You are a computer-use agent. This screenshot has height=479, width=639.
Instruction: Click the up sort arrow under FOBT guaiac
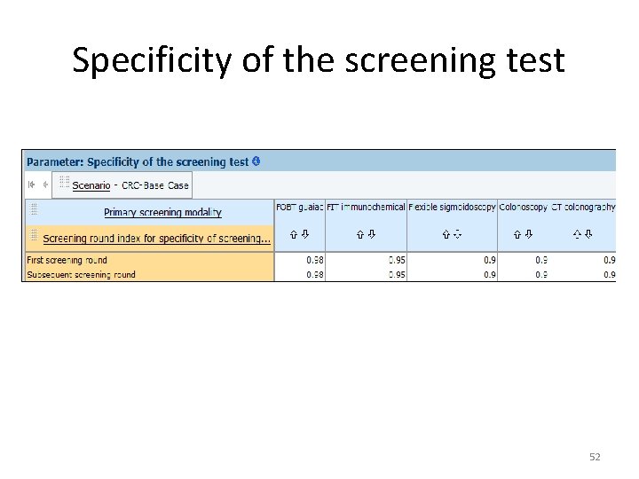[294, 235]
